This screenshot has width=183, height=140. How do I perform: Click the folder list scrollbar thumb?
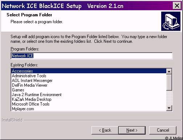click(169, 82)
